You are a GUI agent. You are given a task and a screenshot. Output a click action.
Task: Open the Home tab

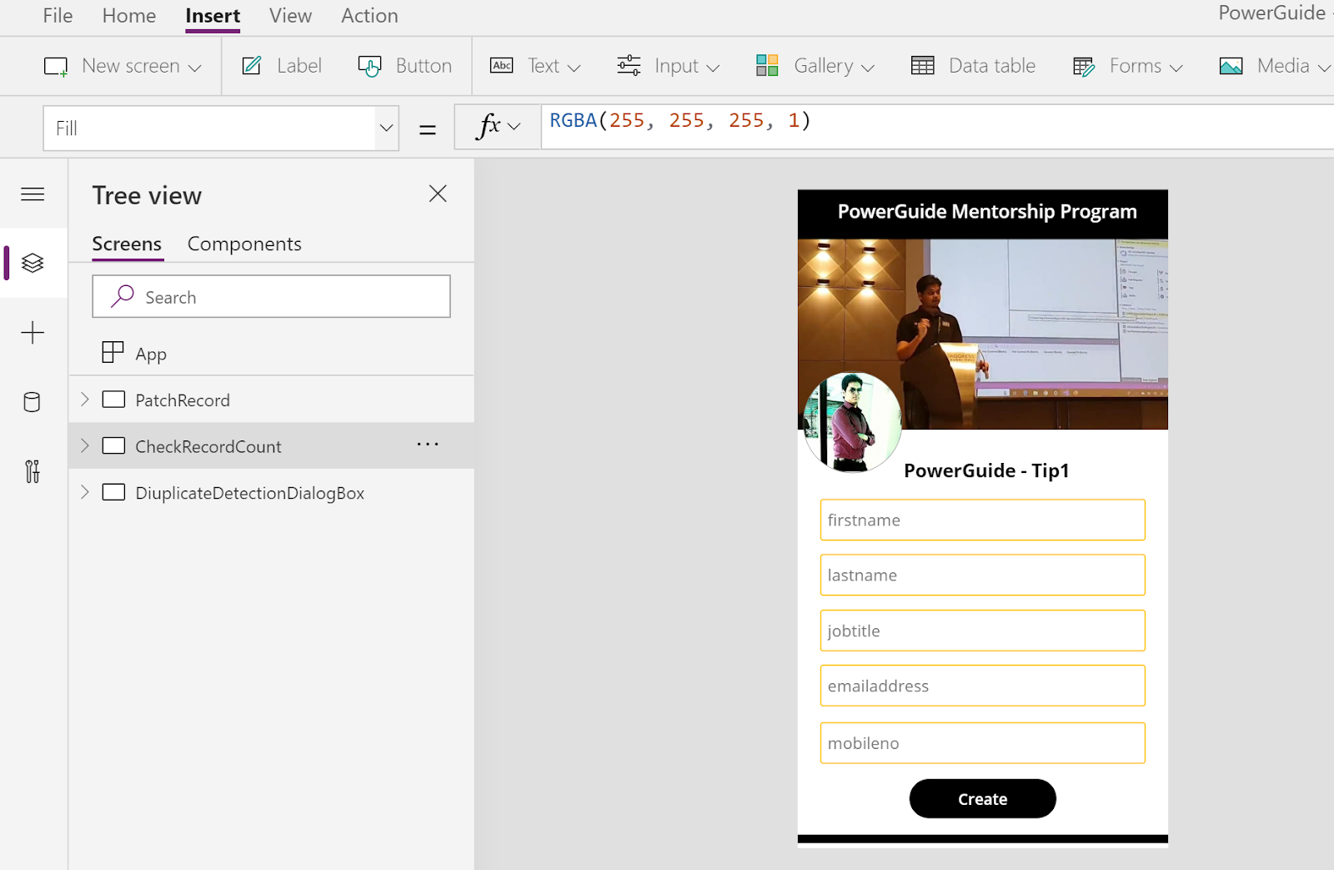(129, 16)
